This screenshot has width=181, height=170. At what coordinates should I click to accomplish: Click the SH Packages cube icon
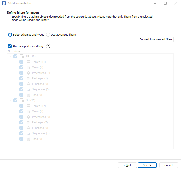[x=28, y=122]
